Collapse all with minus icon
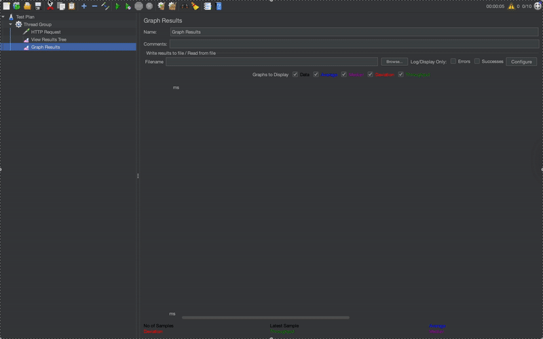Viewport: 543px width, 339px height. (x=94, y=6)
